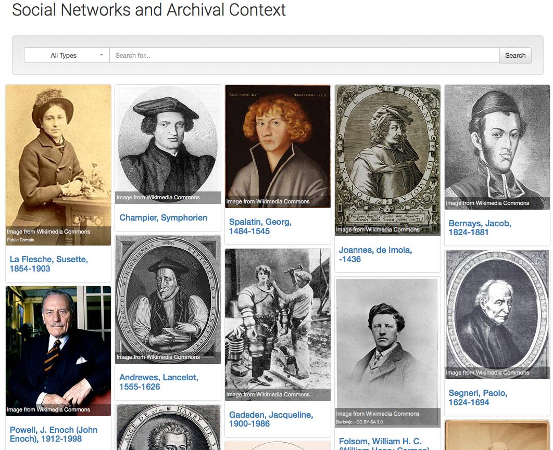This screenshot has width=553, height=450.
Task: Click the Social Networks and Archival Context heading
Action: click(149, 10)
